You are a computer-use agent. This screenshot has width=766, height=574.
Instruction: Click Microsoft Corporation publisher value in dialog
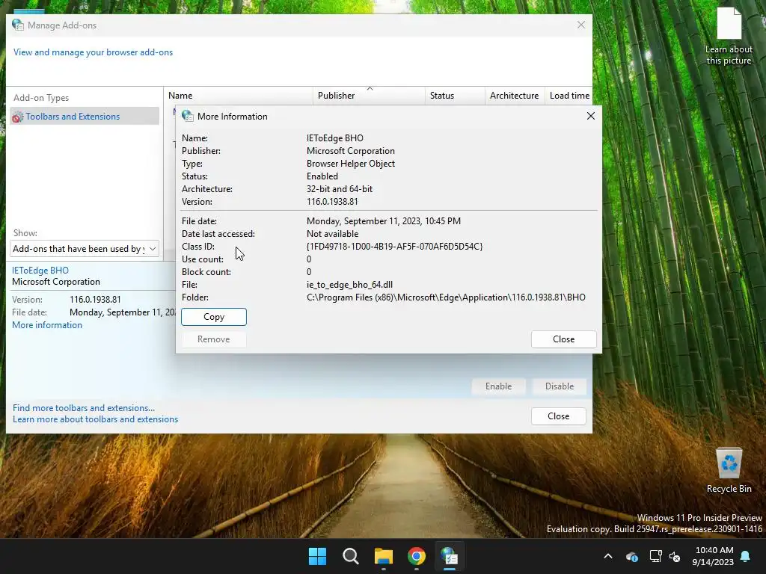click(351, 151)
